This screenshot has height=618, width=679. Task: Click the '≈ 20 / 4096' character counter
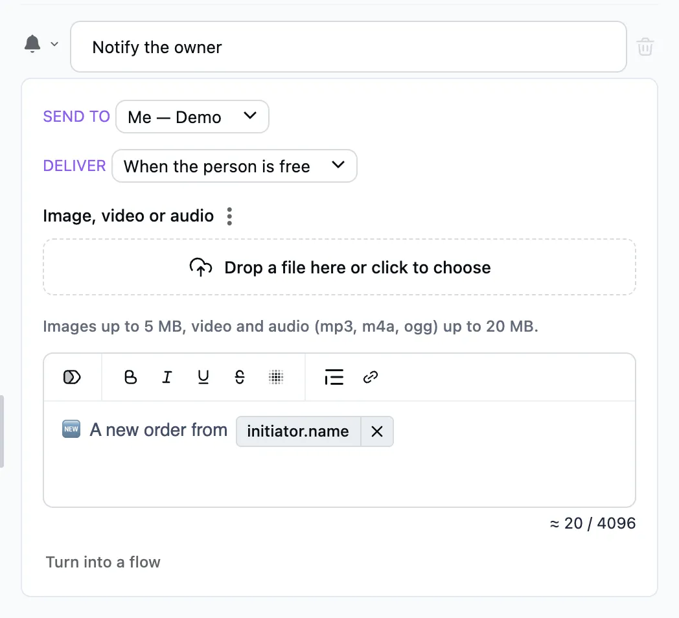tap(593, 523)
